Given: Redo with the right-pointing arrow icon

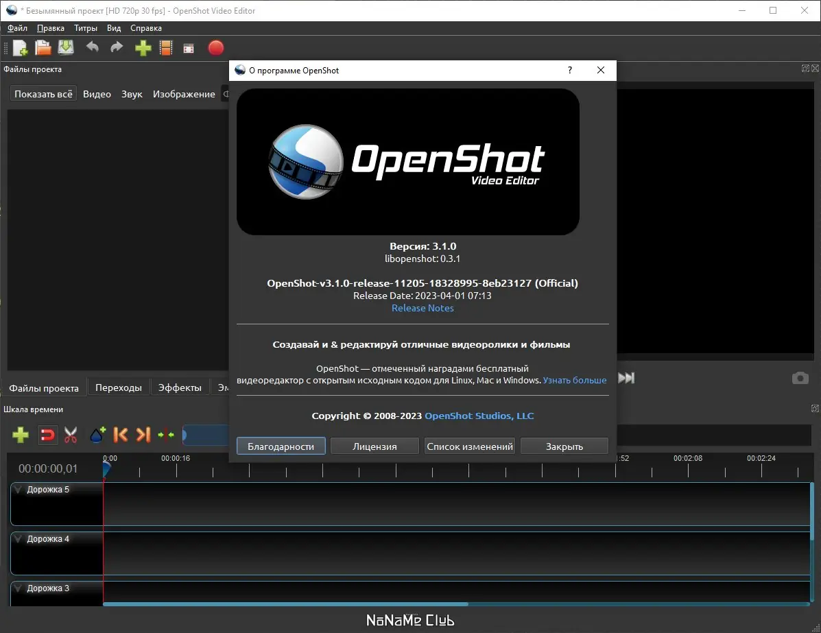Looking at the screenshot, I should [x=116, y=47].
